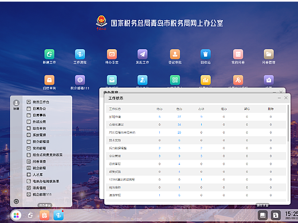This screenshot has width=298, height=223.
Task: Open the orange linked-circles desktop icon in second row
Action: point(238,80)
